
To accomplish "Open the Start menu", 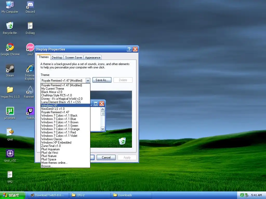I will pyautogui.click(x=12, y=195).
